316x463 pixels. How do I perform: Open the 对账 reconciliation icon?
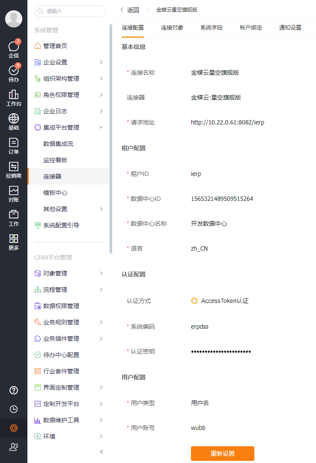[14, 190]
